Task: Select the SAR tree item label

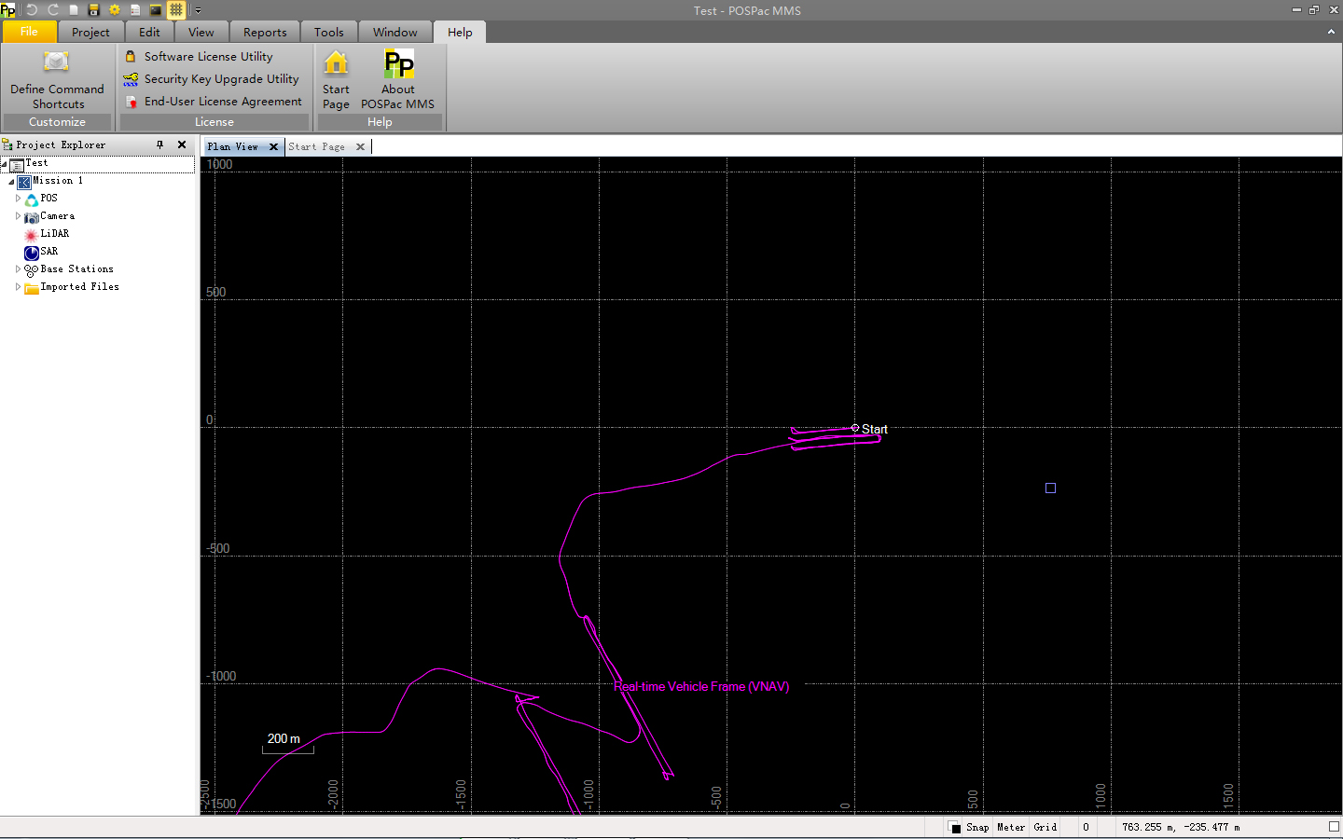Action: click(49, 252)
